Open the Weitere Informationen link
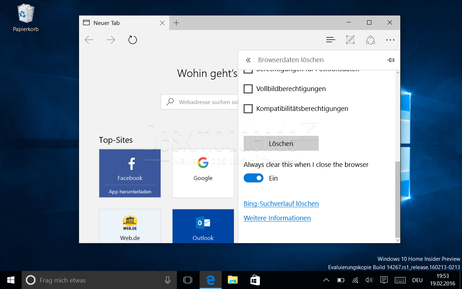Image resolution: width=462 pixels, height=289 pixels. click(x=277, y=218)
